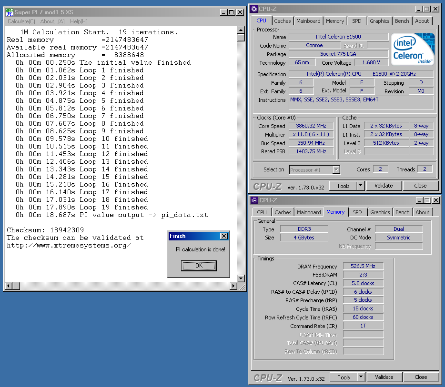Click the Bus Speed value 350.94 MHz

[311, 143]
